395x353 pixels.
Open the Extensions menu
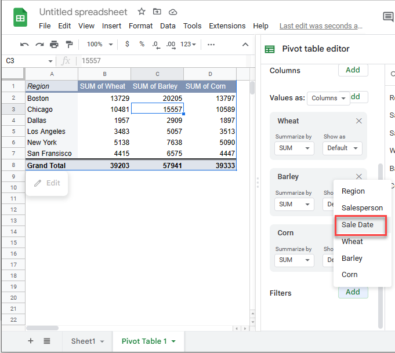[x=227, y=26]
